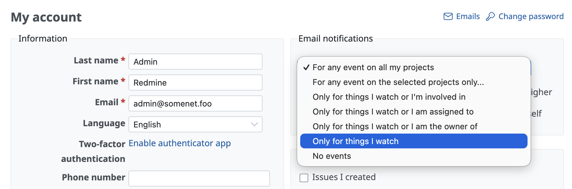Click the envelope icon beside Emails
Screen dimensions: 572x189
point(448,16)
